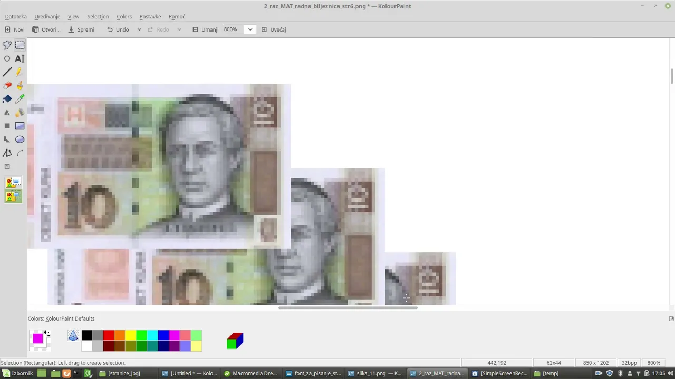
Task: Select the free-form selection tool
Action: coord(7,45)
